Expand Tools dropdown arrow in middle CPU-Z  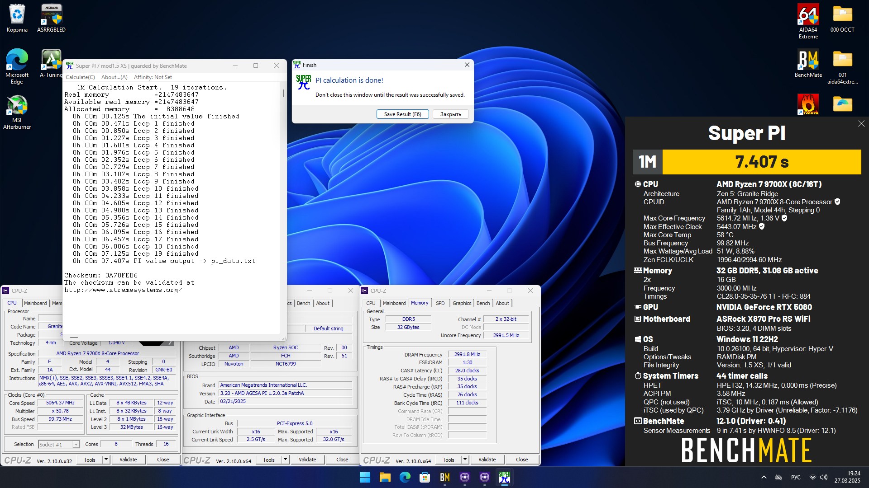[285, 460]
